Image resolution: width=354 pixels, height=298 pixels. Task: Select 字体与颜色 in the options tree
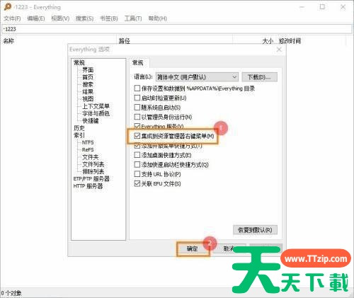tap(96, 113)
